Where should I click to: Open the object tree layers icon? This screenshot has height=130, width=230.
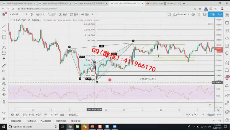click(4, 118)
